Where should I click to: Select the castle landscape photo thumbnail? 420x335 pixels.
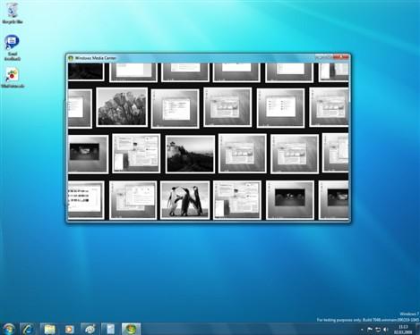190,154
